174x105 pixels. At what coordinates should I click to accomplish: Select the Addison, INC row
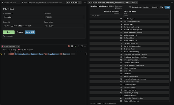129,24
